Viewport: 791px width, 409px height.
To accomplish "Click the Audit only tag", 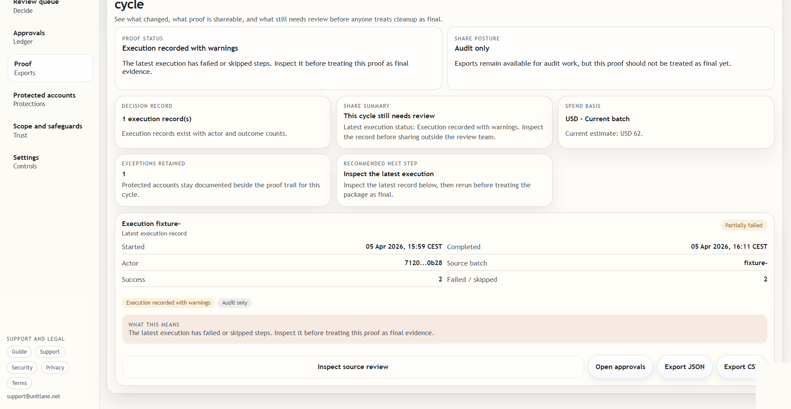I will [x=234, y=303].
